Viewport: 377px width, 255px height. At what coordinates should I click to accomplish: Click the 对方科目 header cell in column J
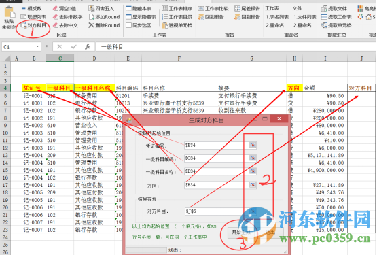click(x=361, y=88)
